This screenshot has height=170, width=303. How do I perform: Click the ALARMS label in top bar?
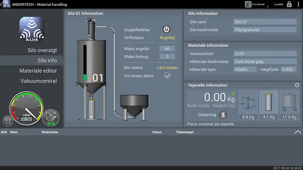[x=279, y=4]
